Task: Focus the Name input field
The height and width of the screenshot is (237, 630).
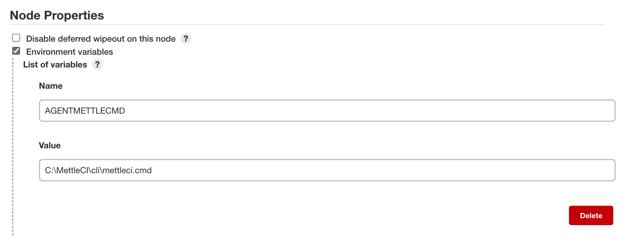Action: point(327,111)
